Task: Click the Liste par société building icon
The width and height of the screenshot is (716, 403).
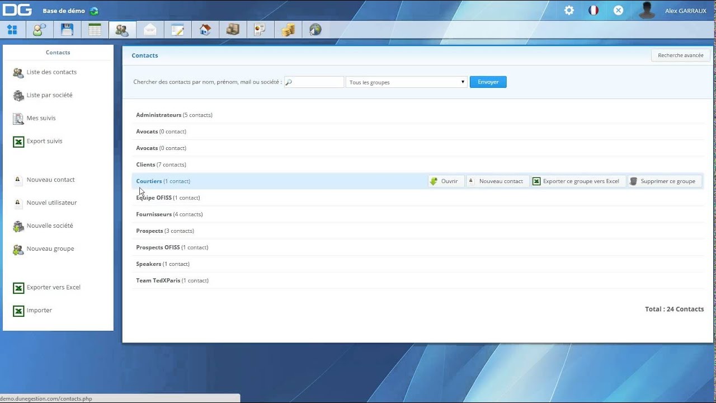Action: pyautogui.click(x=18, y=95)
